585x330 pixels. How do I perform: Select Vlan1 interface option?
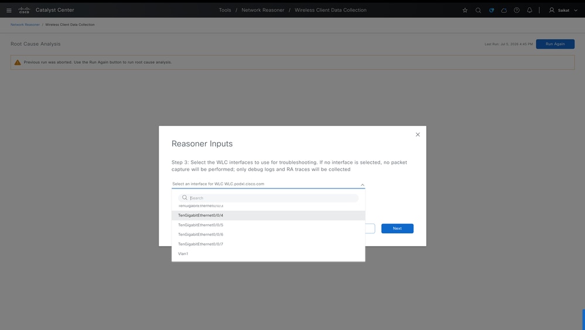coord(268,254)
